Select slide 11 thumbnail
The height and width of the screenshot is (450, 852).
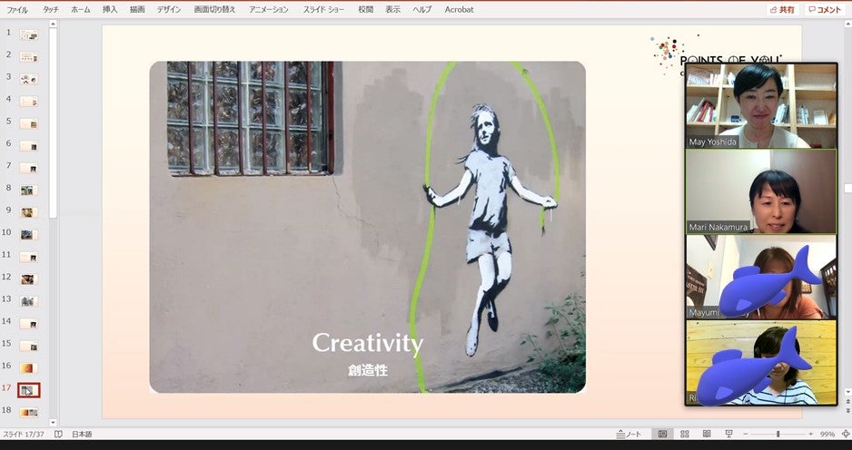pyautogui.click(x=29, y=257)
